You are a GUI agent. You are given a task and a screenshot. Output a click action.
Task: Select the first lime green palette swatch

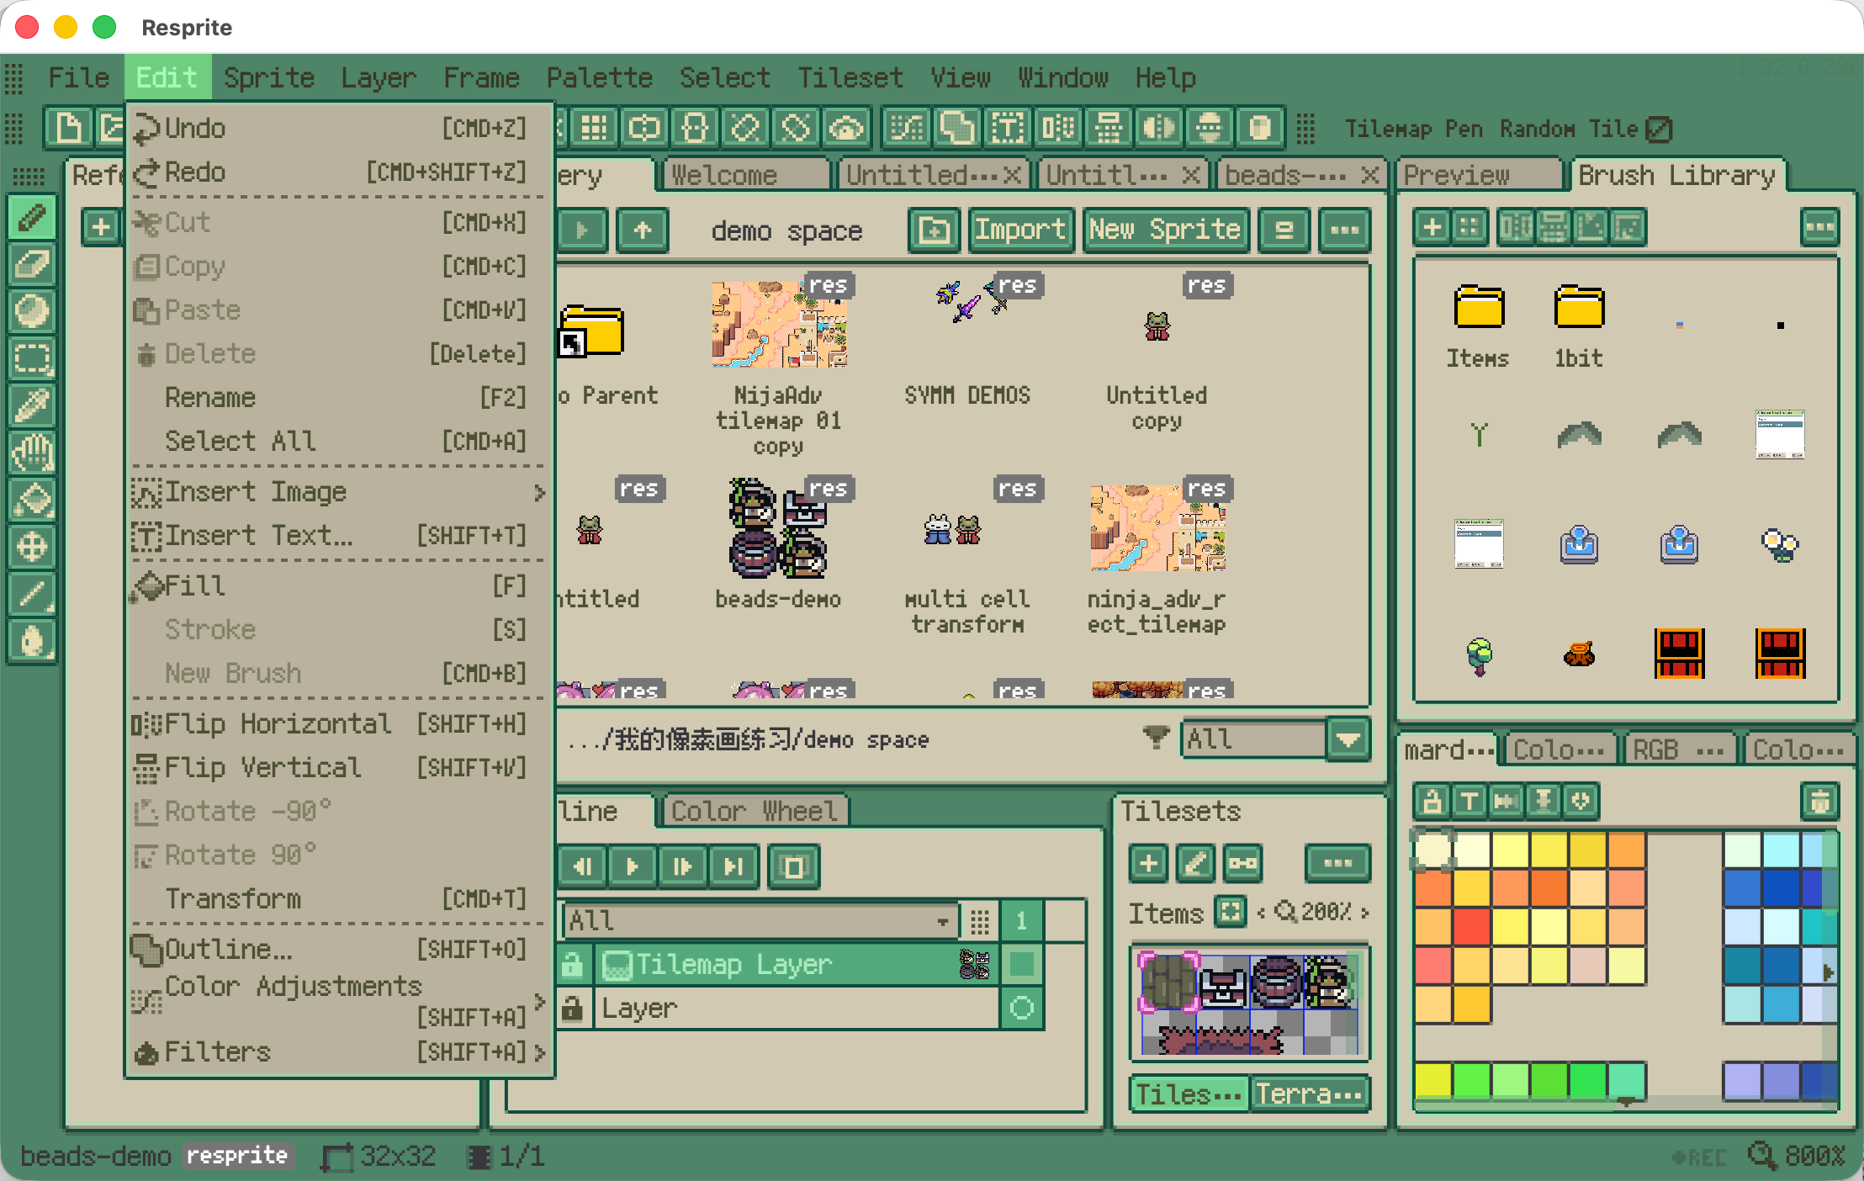tap(1471, 1081)
